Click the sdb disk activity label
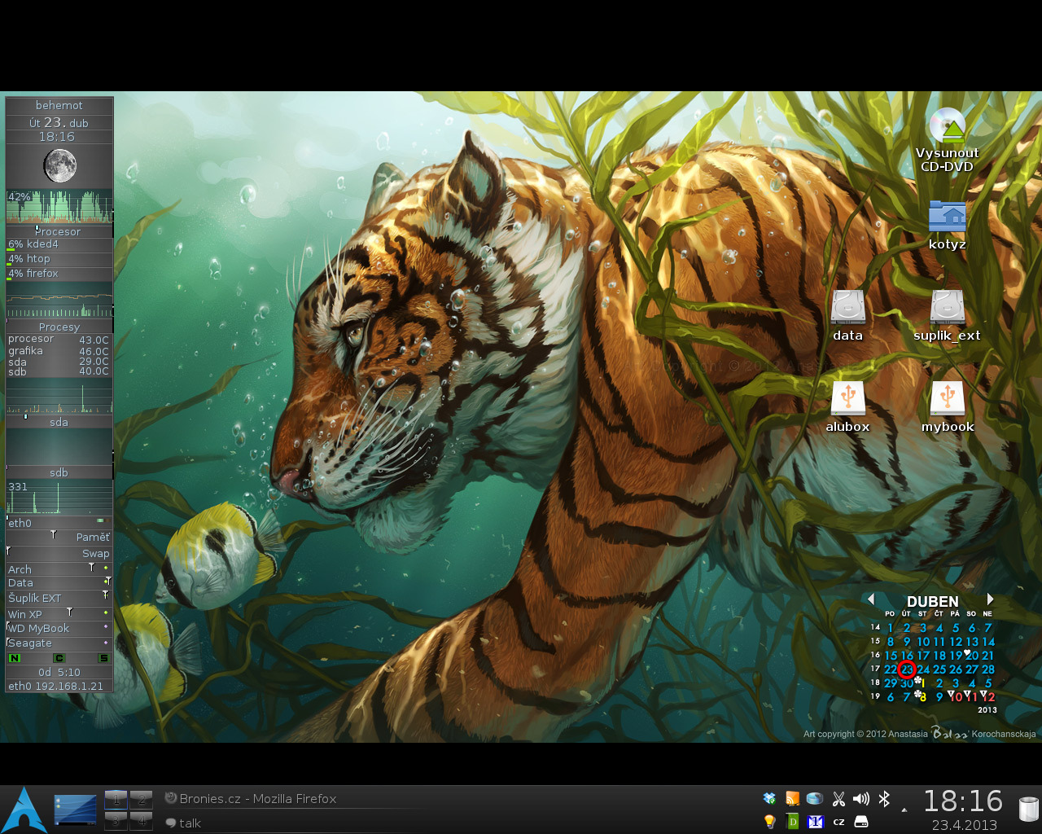Image resolution: width=1042 pixels, height=834 pixels. pyautogui.click(x=59, y=472)
